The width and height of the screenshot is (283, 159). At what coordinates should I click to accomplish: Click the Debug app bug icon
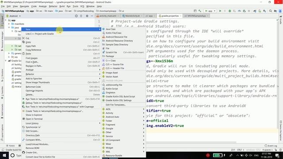(230, 11)
